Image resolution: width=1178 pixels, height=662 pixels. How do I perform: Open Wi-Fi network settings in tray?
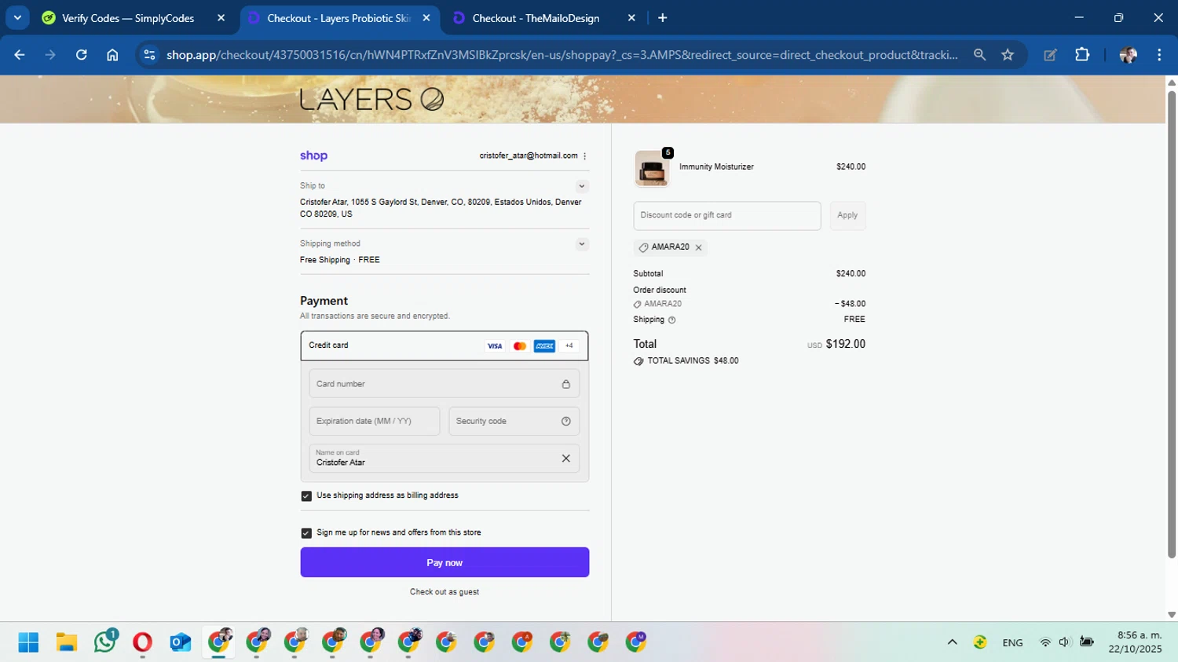point(1045,642)
